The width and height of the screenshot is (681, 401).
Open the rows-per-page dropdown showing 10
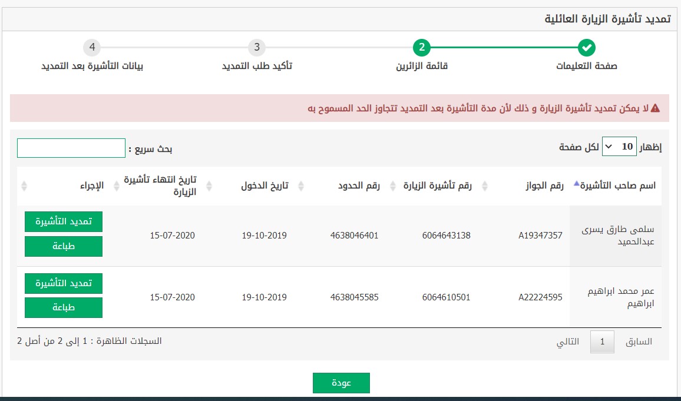tap(619, 147)
